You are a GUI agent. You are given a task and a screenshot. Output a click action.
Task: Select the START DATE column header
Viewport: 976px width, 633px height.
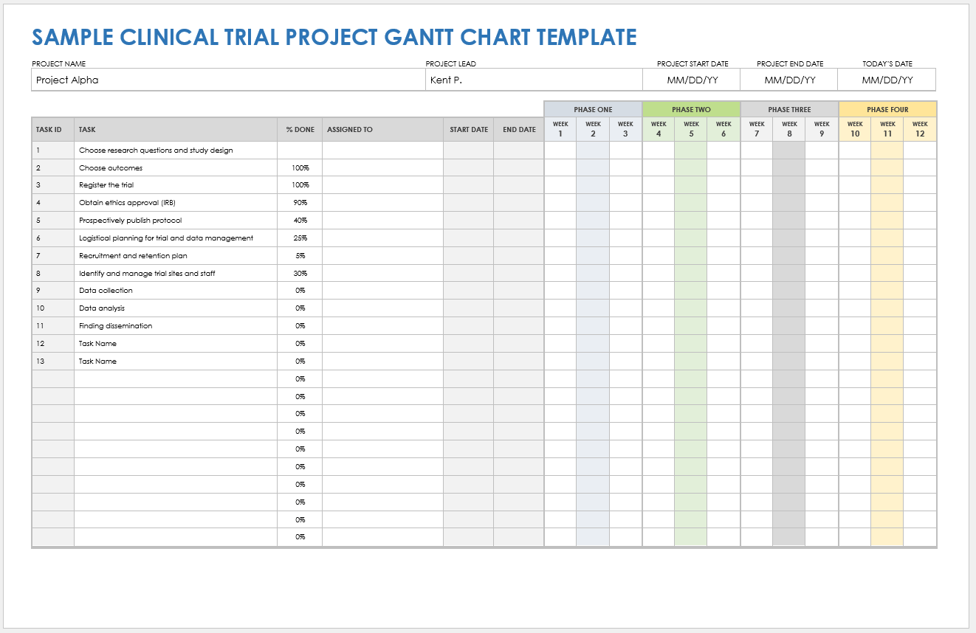468,129
